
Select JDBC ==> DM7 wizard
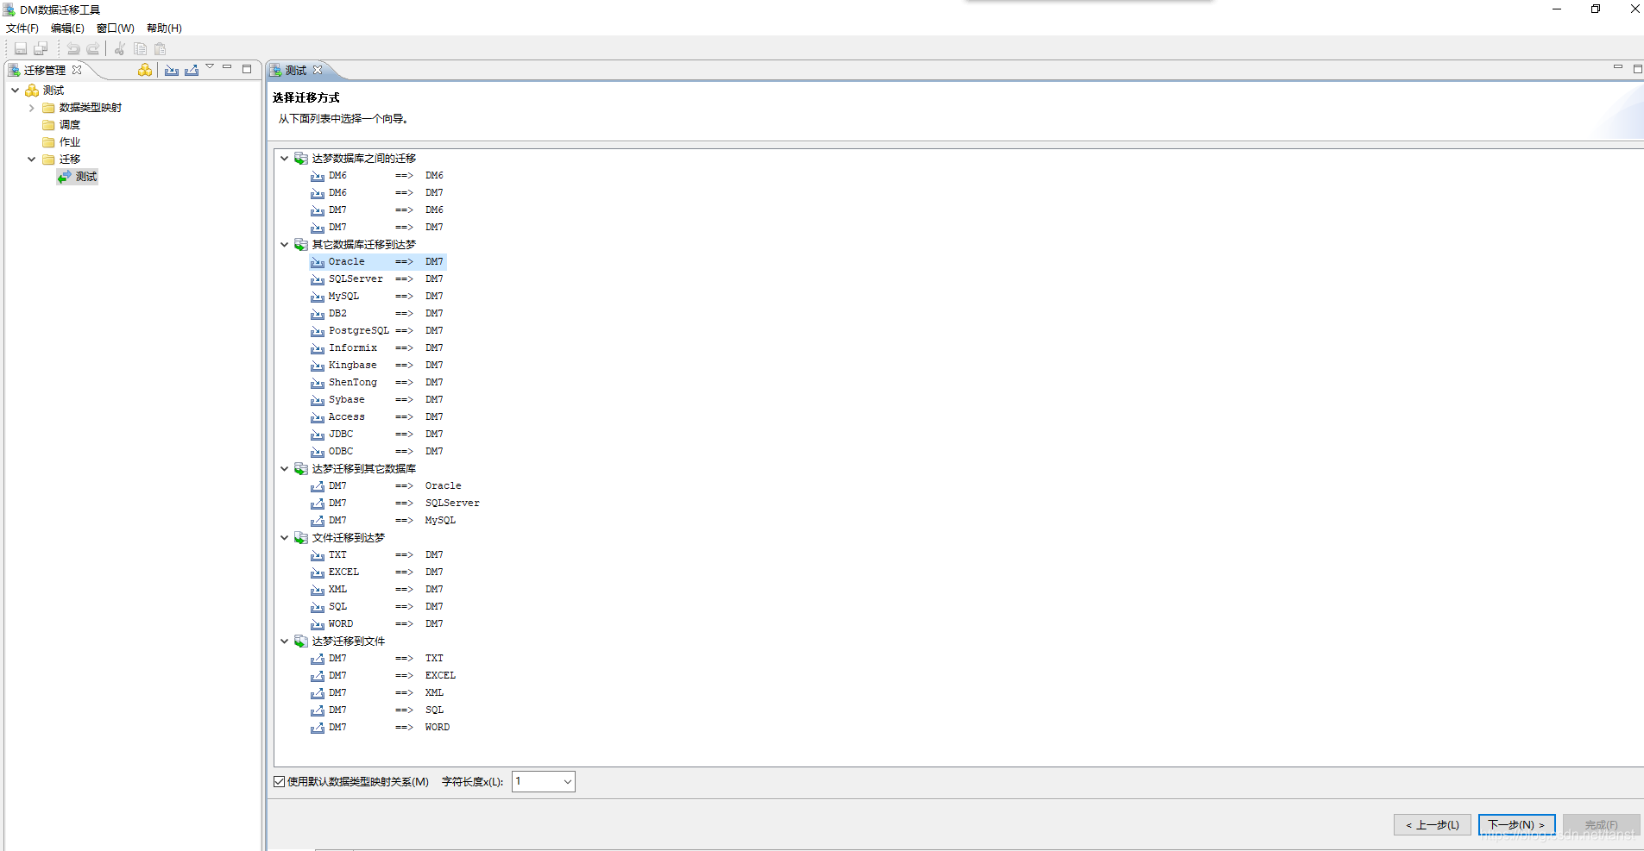point(378,435)
